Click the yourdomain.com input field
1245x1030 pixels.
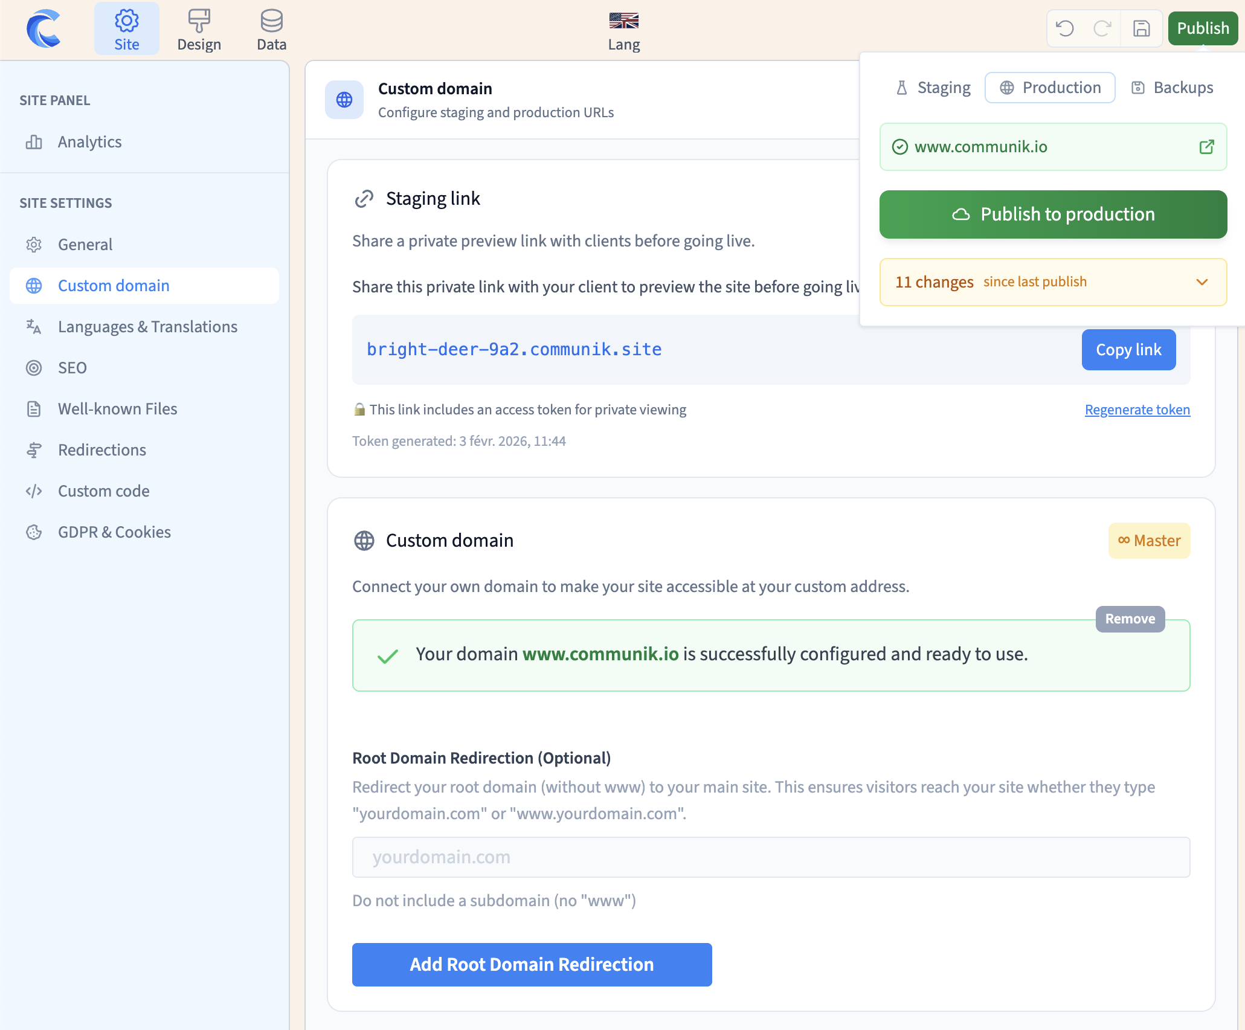coord(771,857)
